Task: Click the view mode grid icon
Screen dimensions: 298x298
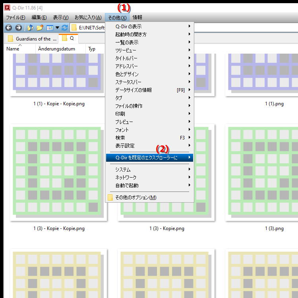Action: (x=50, y=28)
